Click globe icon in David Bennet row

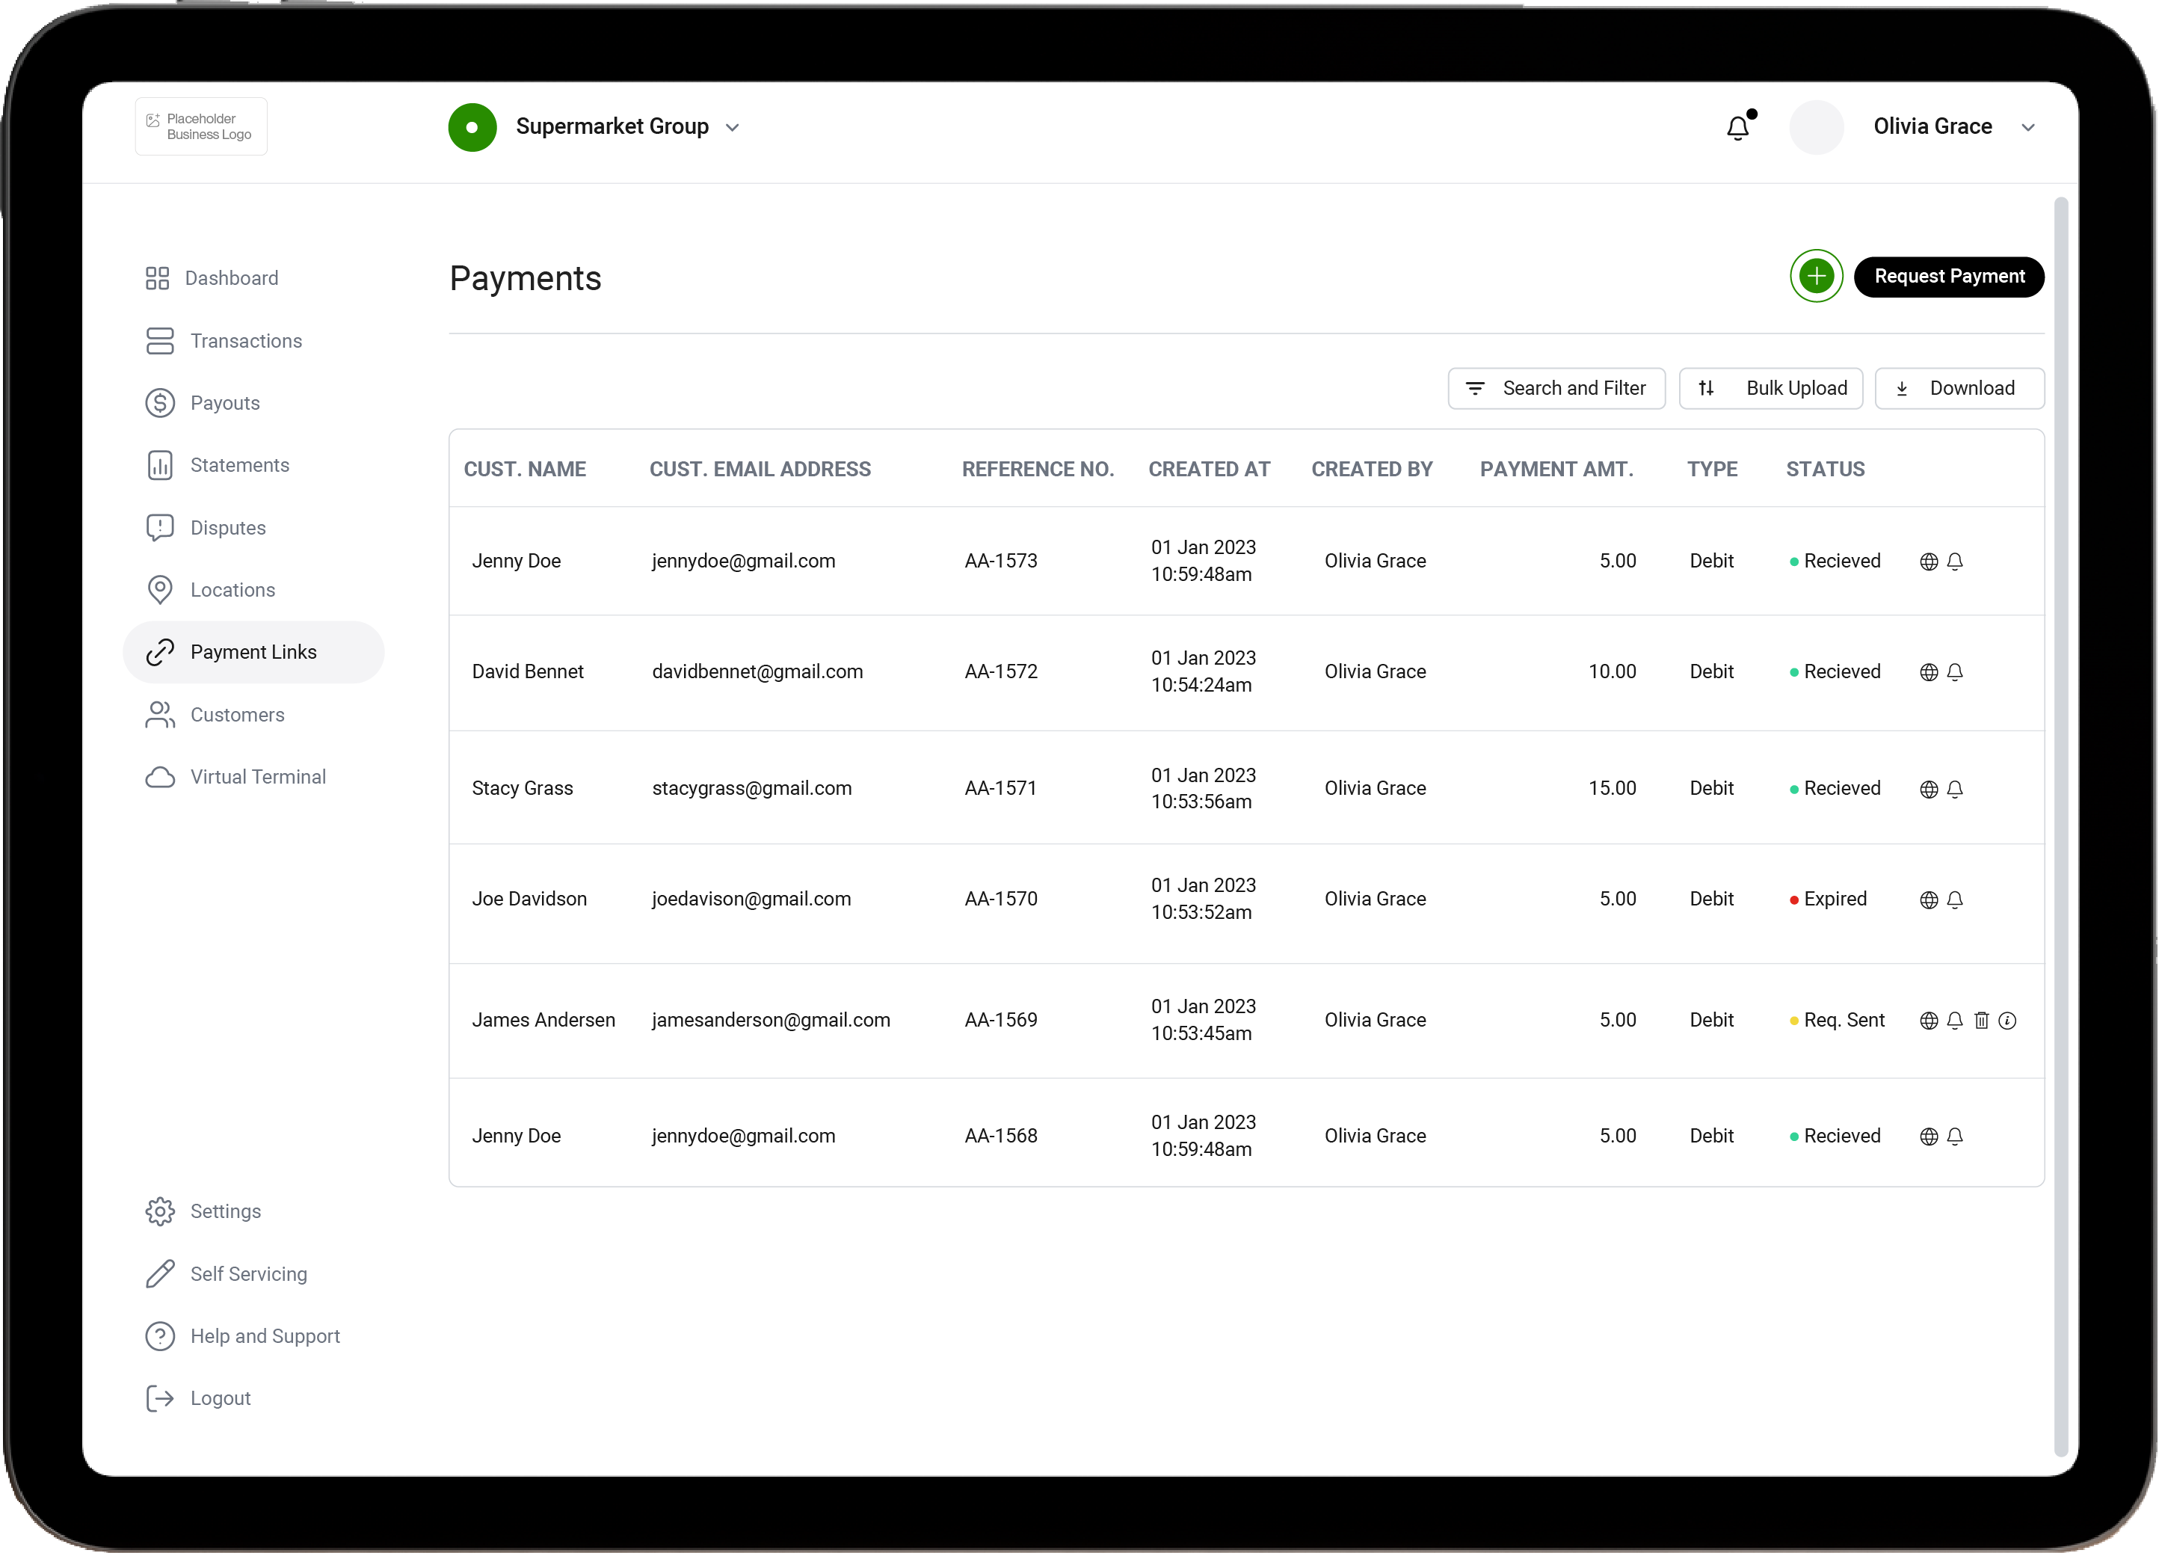(x=1929, y=672)
